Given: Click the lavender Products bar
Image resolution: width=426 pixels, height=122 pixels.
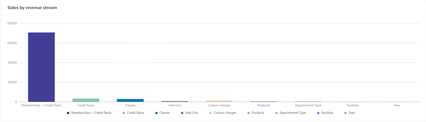Looking at the screenshot, I should 264,101.
